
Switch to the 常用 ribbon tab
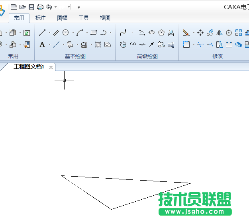coord(19,18)
